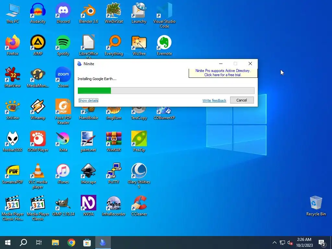The width and height of the screenshot is (332, 249).
Task: Open taskbar search magnifier
Action: pos(23,243)
